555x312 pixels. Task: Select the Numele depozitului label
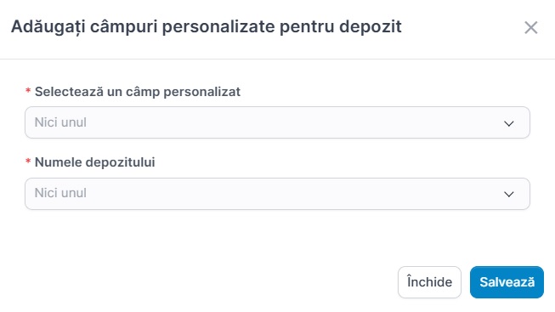tap(95, 162)
